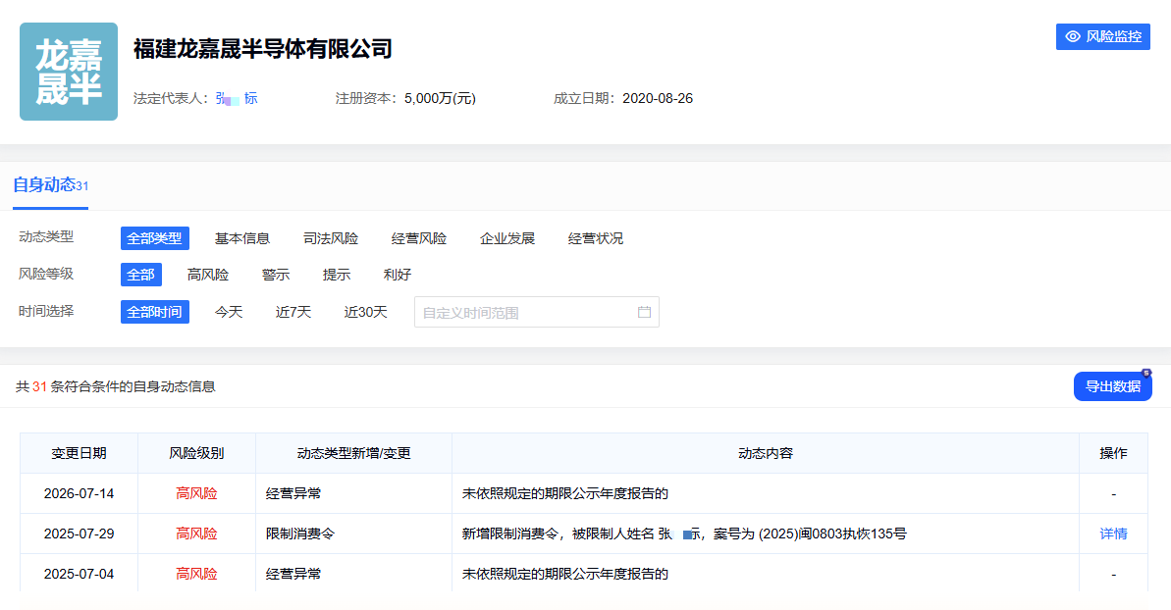This screenshot has width=1171, height=610.
Task: Click the 变更日期 column header
Action: pos(79,453)
